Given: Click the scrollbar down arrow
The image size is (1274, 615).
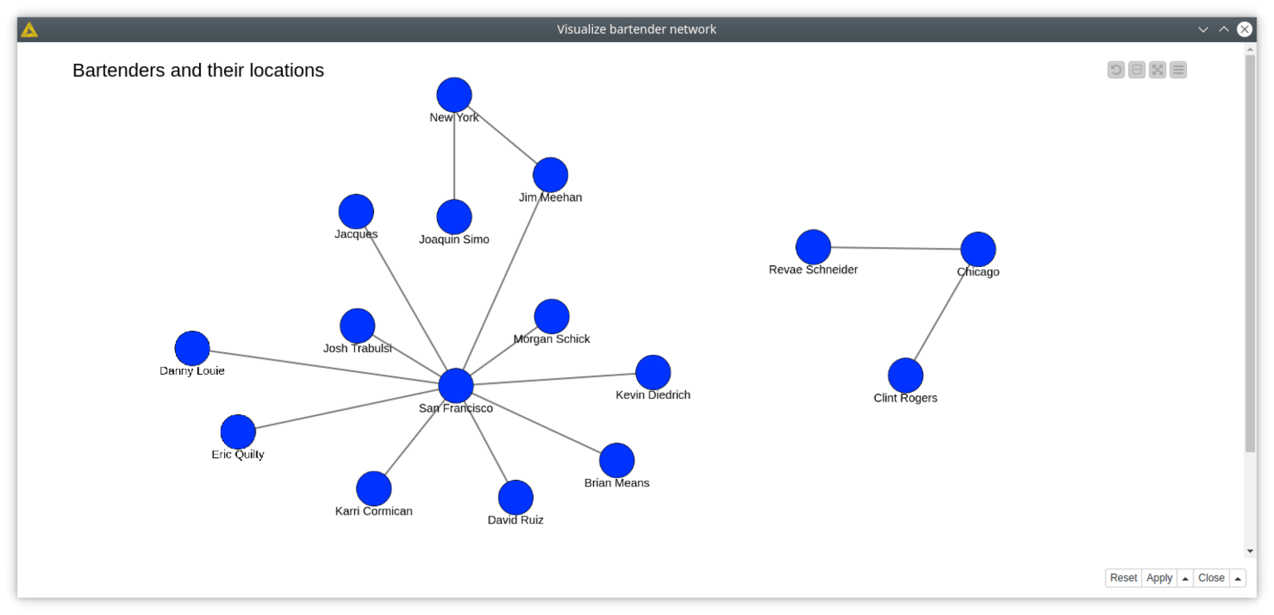Looking at the screenshot, I should [1250, 551].
